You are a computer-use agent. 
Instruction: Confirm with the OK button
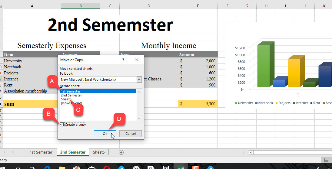(105, 134)
